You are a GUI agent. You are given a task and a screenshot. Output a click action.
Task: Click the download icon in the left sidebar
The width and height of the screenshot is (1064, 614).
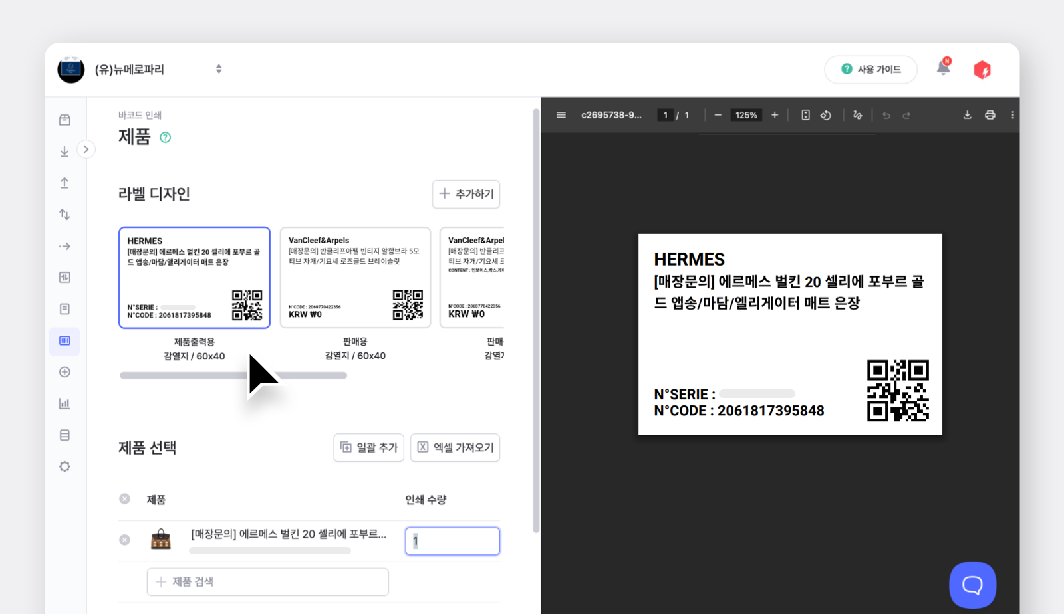64,151
